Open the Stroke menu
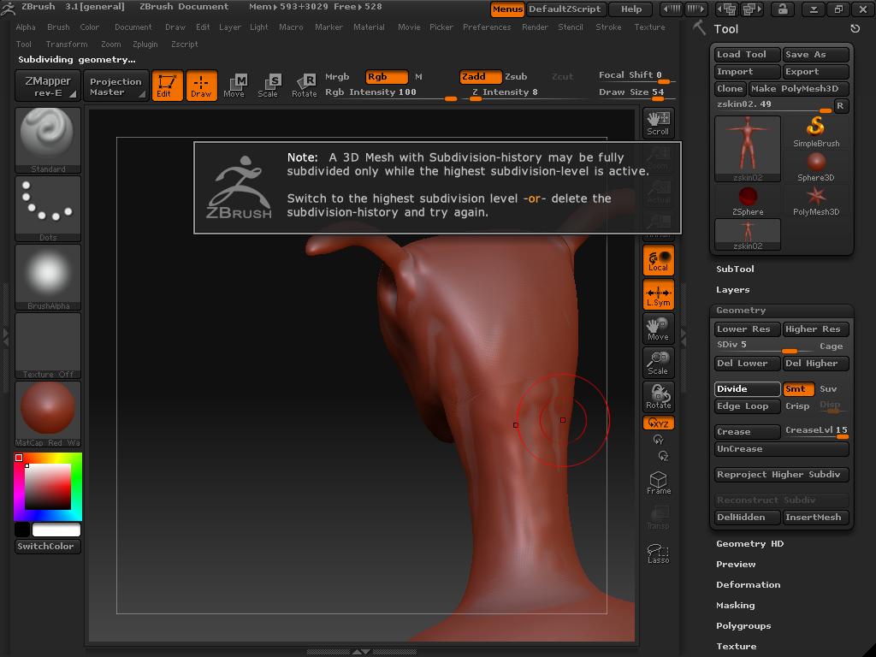The width and height of the screenshot is (876, 657). [608, 27]
